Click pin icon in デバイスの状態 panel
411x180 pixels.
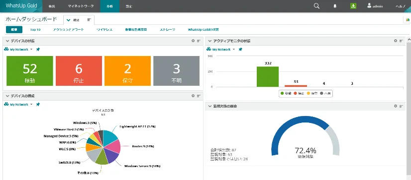(38, 49)
